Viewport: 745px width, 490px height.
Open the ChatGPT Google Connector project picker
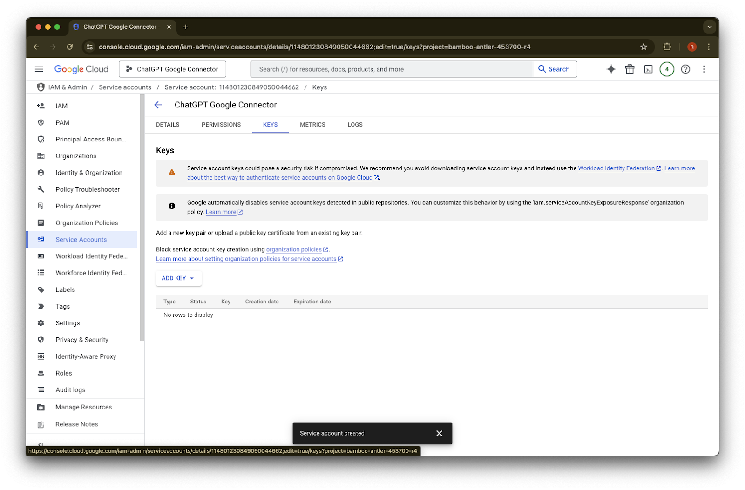[x=172, y=69]
